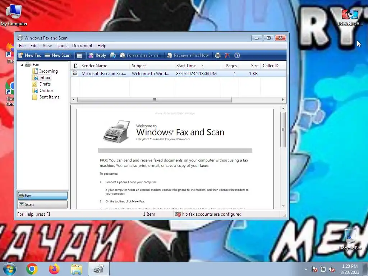
Task: Click the forward as fax icon
Action: [x=113, y=55]
